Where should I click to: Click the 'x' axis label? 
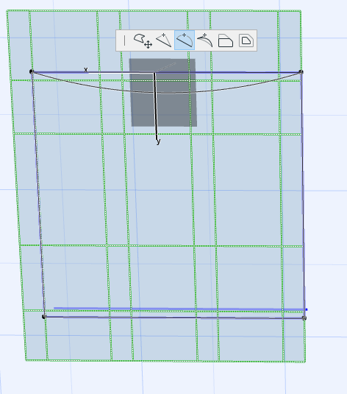click(x=86, y=69)
